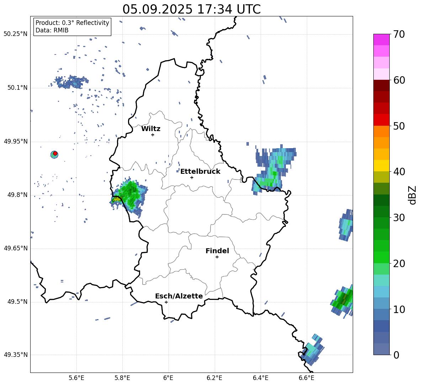The width and height of the screenshot is (421, 385).
Task: Click the red radar site dot
Action: coord(55,154)
